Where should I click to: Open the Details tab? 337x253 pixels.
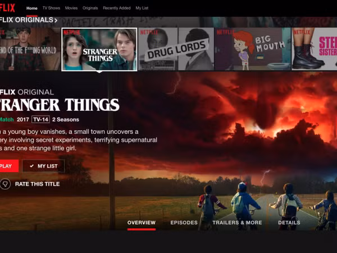pyautogui.click(x=289, y=223)
